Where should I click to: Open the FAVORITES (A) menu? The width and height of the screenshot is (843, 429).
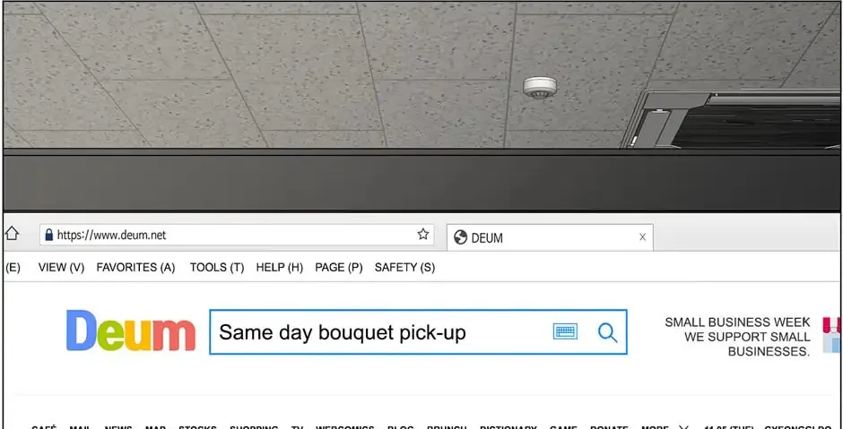(x=136, y=268)
